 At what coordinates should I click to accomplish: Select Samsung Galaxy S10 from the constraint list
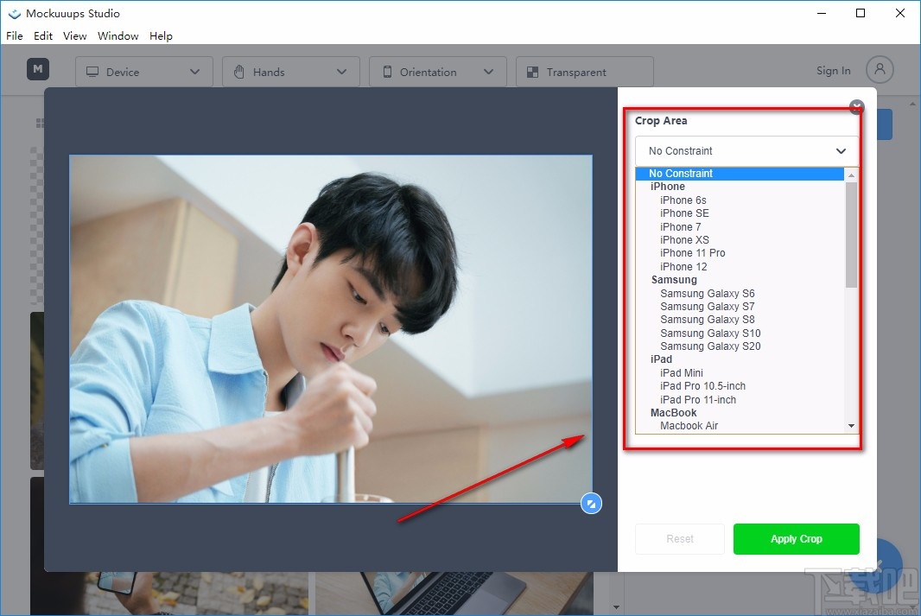coord(709,333)
